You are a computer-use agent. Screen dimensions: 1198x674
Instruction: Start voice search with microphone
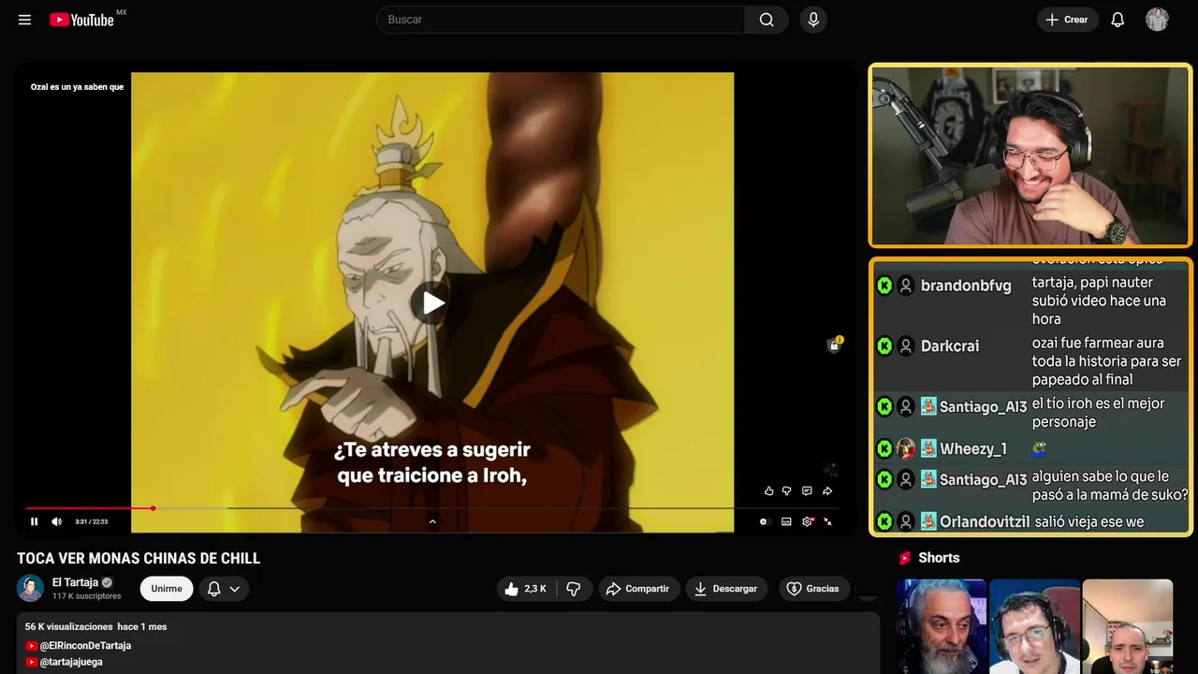pos(813,20)
